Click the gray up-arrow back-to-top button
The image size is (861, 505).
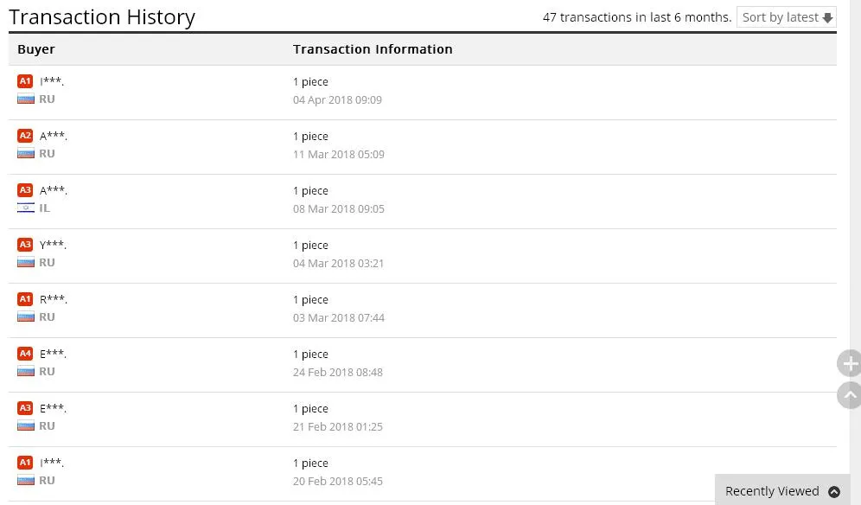coord(850,395)
